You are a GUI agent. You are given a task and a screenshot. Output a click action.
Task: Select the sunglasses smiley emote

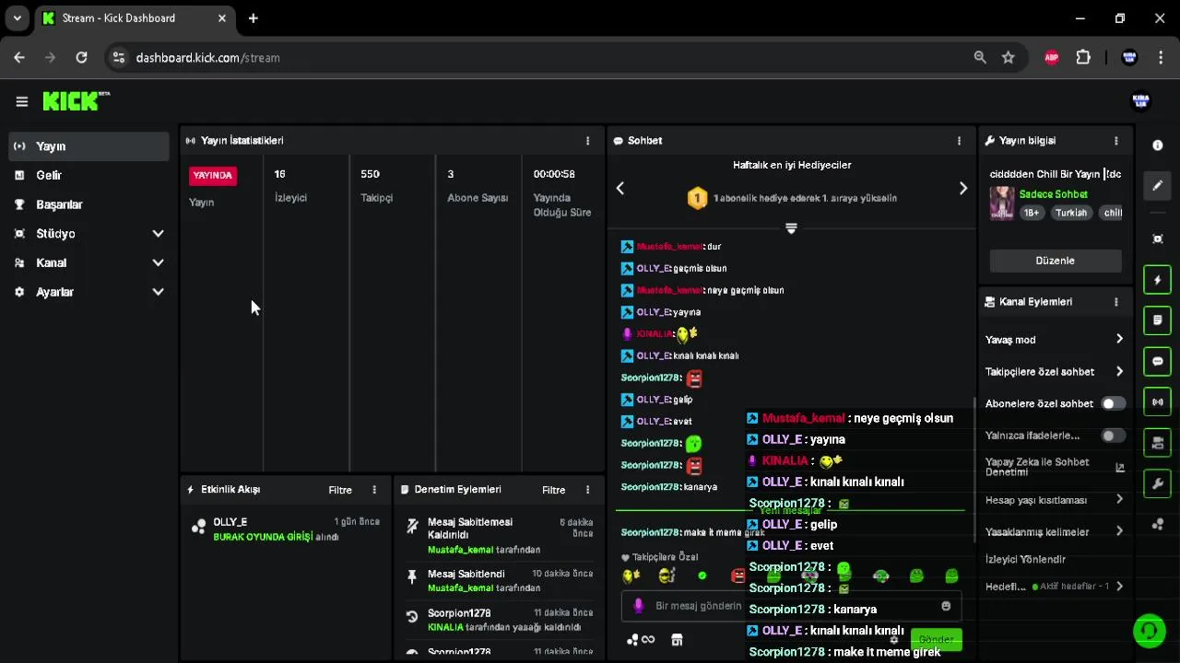667,576
